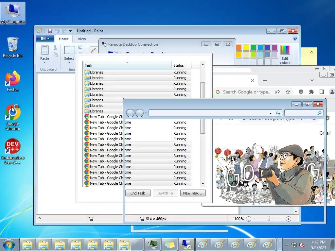This screenshot has width=335, height=251.
Task: Open Remote Desktop Connection taskbar icon
Action: (186, 244)
